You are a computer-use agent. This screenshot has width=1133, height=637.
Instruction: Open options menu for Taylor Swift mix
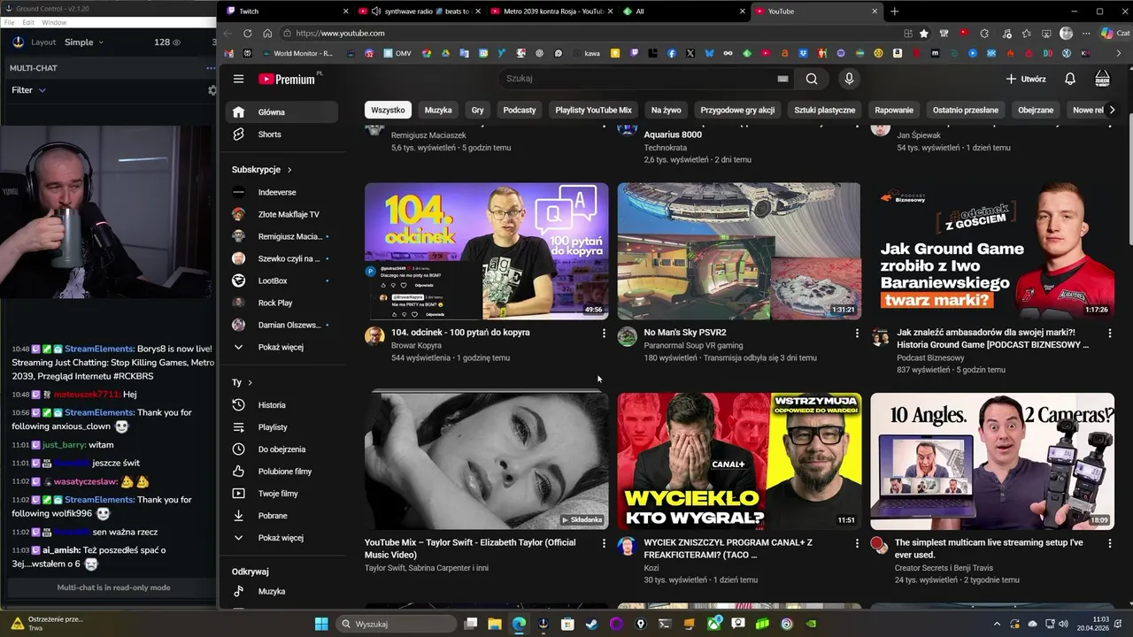click(x=604, y=543)
